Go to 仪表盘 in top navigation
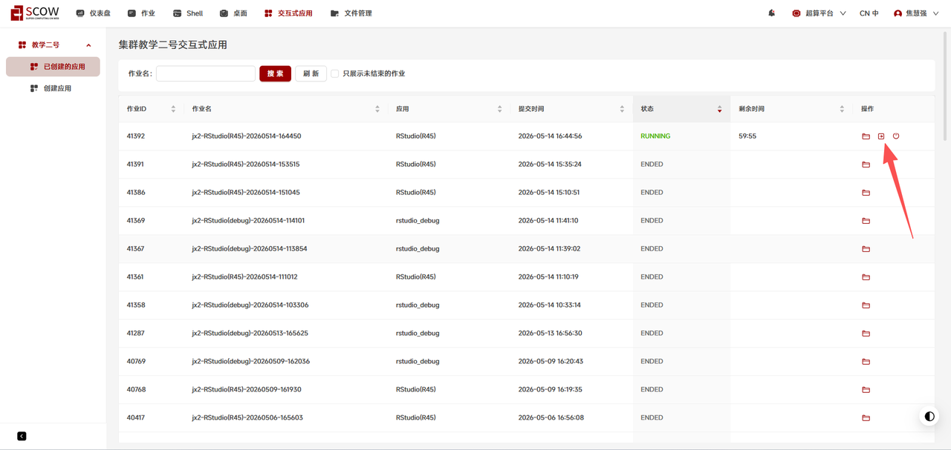The image size is (951, 450). [x=93, y=13]
